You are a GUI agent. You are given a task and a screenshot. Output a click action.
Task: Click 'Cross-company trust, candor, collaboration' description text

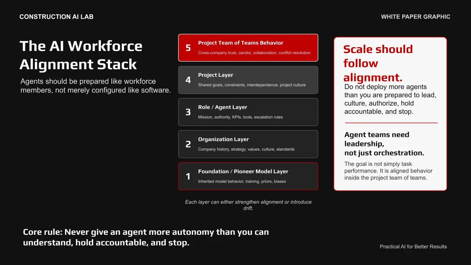coord(254,53)
